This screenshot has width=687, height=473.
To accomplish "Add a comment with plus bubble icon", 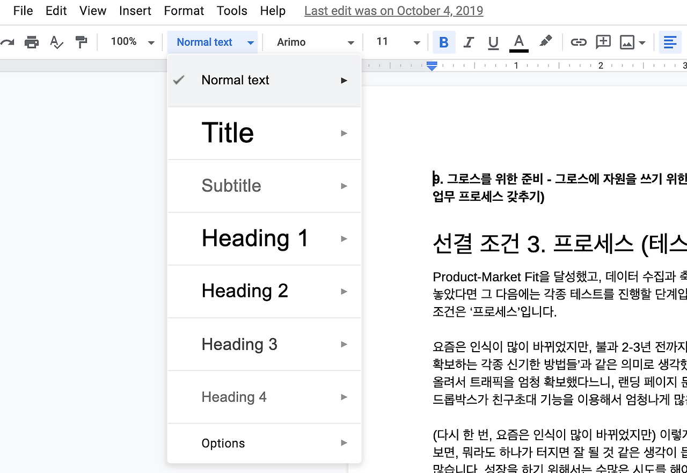I will [x=603, y=42].
